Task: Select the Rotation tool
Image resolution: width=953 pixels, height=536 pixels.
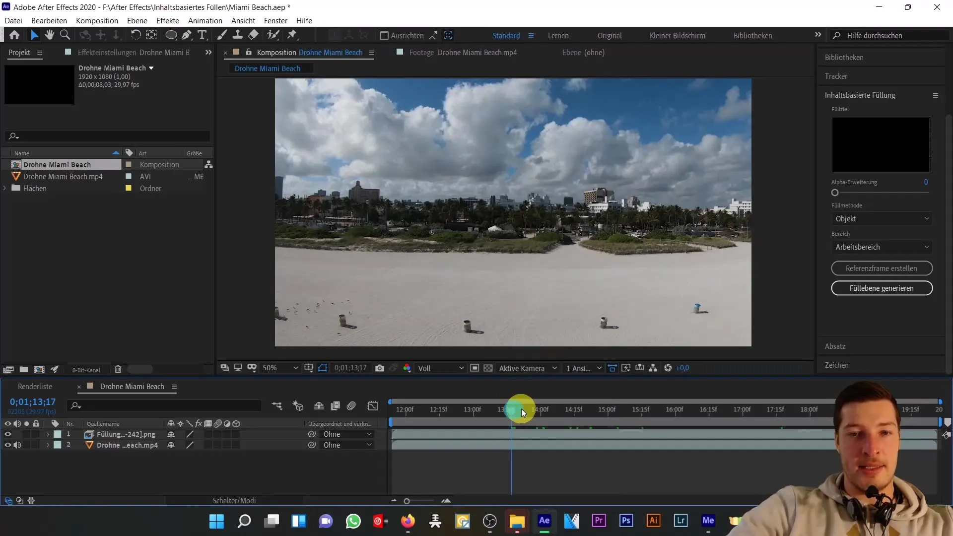Action: pyautogui.click(x=136, y=35)
